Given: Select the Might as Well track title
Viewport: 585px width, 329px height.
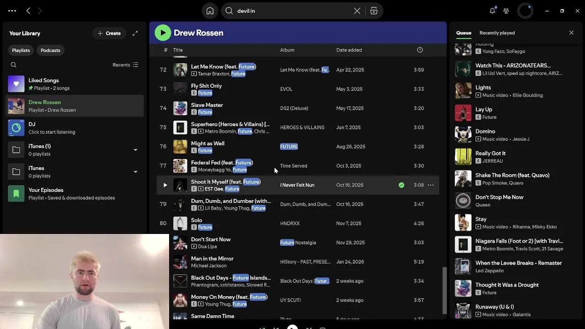Looking at the screenshot, I should pos(207,143).
